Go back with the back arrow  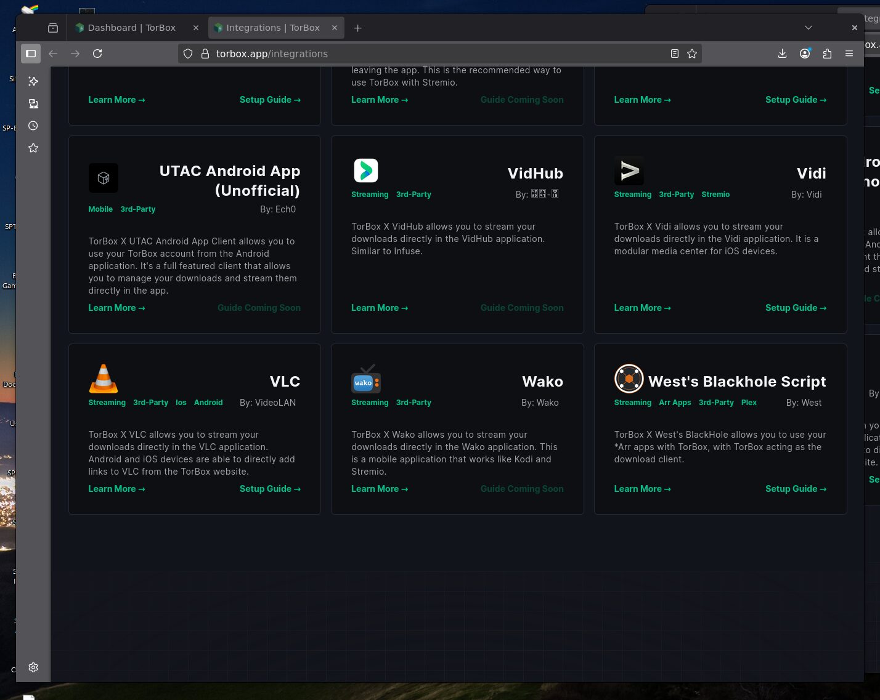point(53,54)
